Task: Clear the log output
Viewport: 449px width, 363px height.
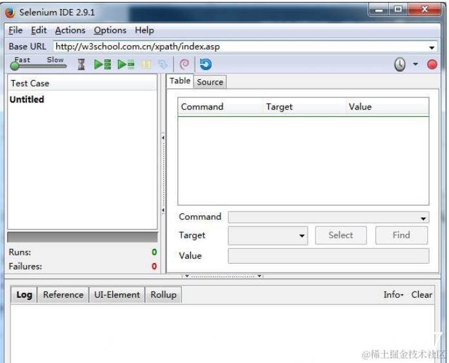Action: click(421, 295)
